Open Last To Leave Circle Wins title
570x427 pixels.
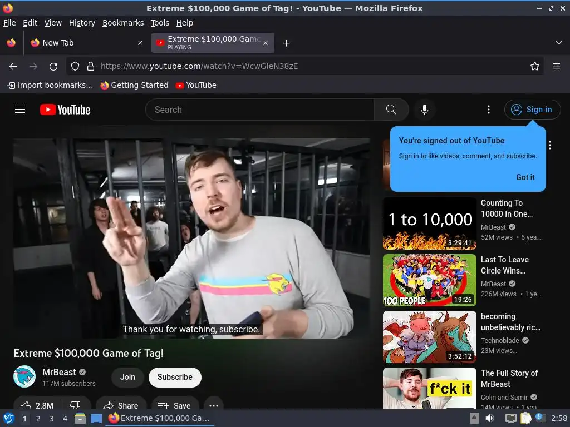[504, 265]
